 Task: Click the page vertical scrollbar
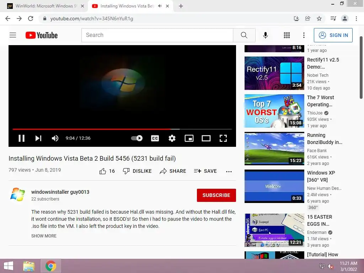click(361, 67)
